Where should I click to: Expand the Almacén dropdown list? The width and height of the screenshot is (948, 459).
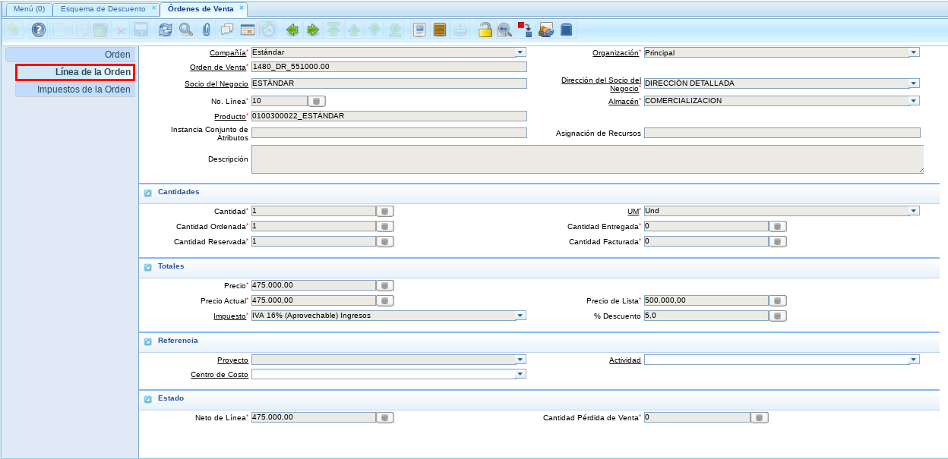click(914, 101)
